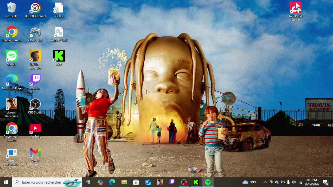Open the Game - Raccourci shortcut
333x187 pixels.
tap(12, 157)
